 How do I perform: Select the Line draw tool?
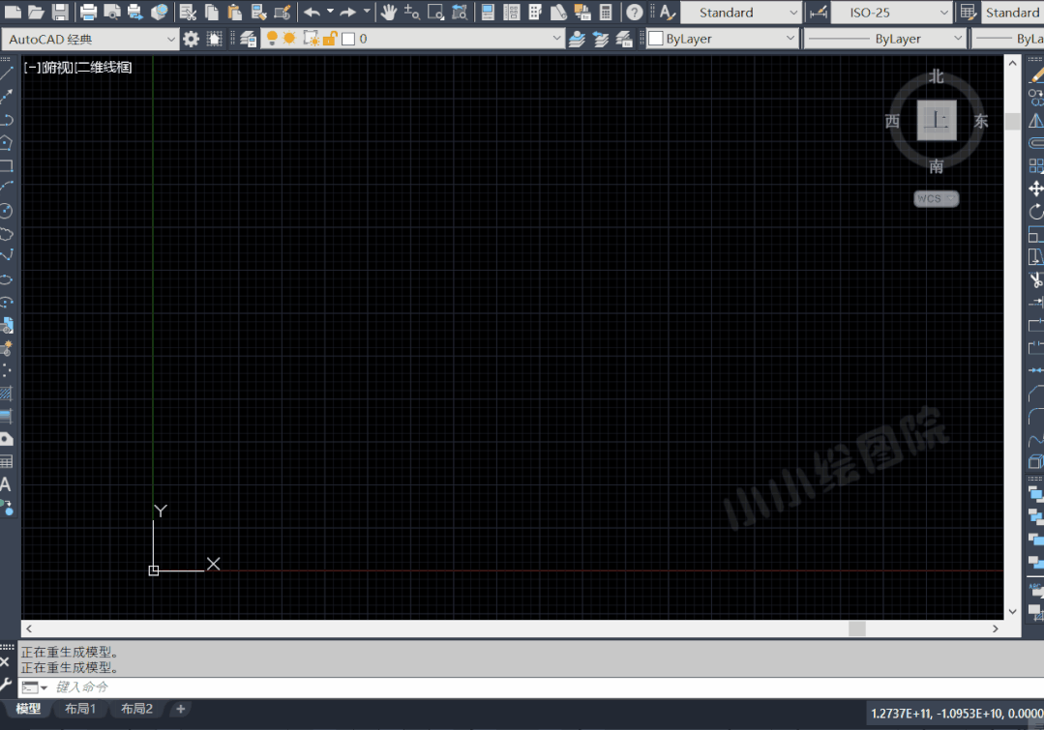7,74
